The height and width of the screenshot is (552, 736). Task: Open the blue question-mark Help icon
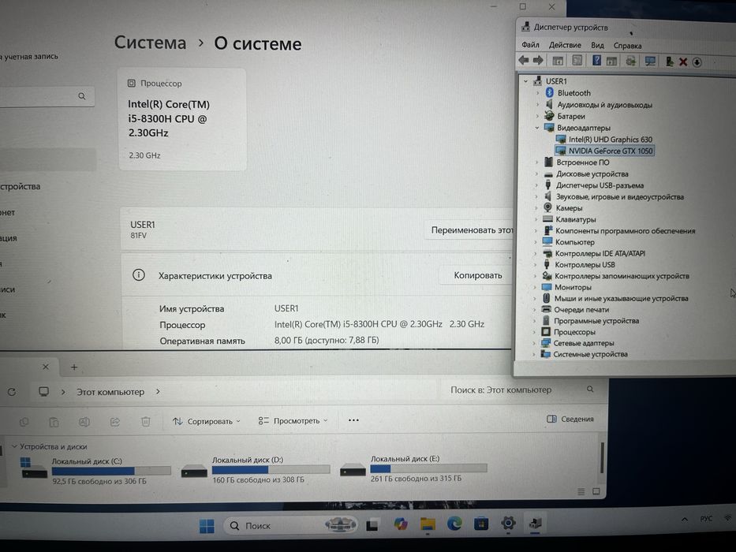pos(596,61)
